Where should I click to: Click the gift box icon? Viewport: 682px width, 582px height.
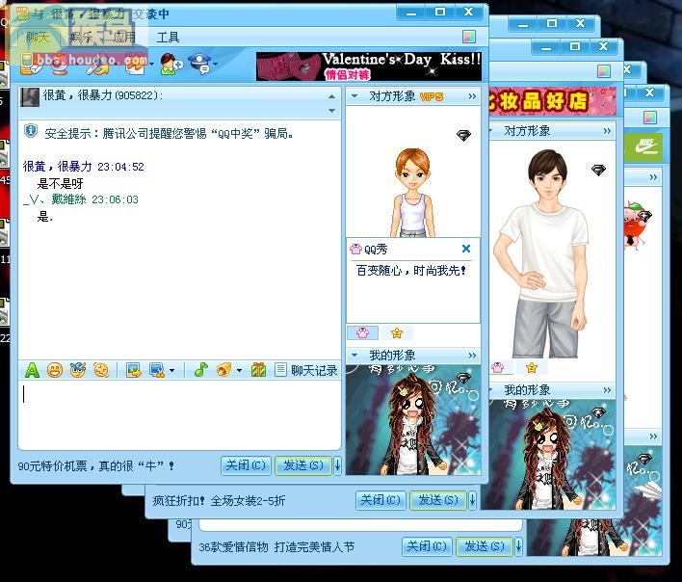(258, 370)
